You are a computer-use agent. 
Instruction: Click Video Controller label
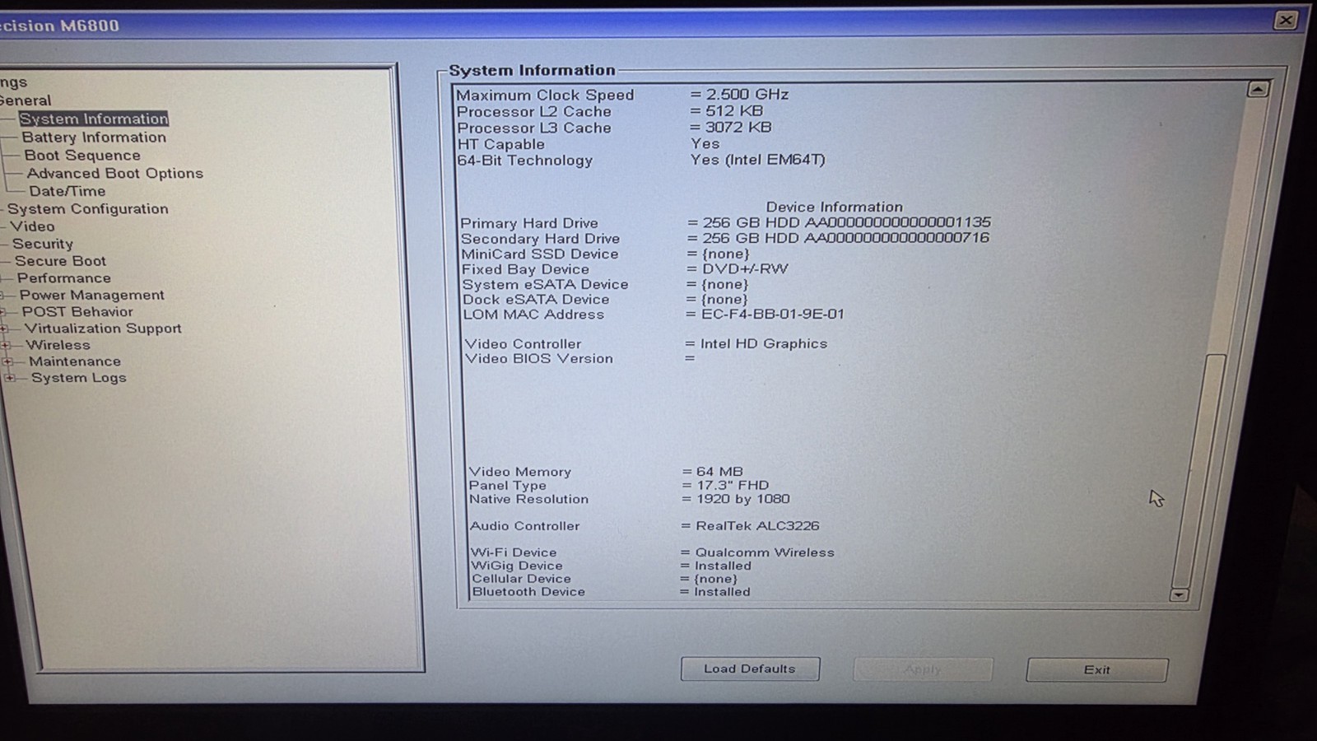coord(523,344)
